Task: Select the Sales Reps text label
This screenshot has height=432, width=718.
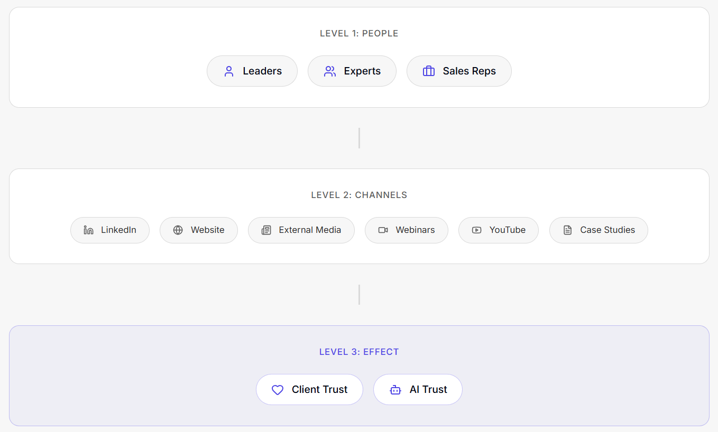Action: coord(470,71)
